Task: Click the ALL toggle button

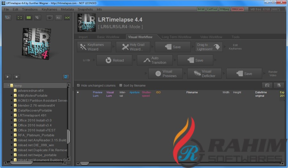Action: tap(58, 18)
